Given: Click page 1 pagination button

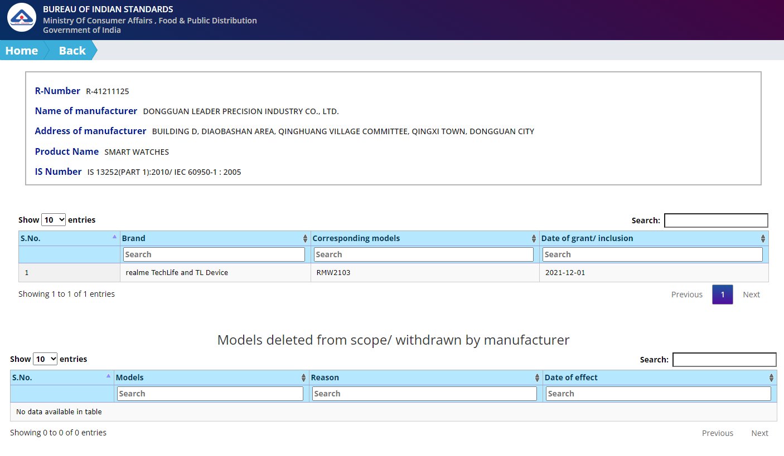Looking at the screenshot, I should coord(722,295).
